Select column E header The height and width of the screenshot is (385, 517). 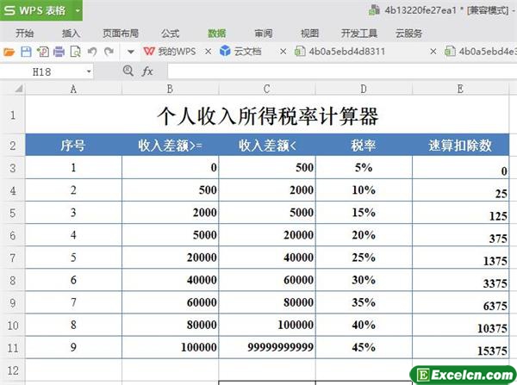coord(460,89)
